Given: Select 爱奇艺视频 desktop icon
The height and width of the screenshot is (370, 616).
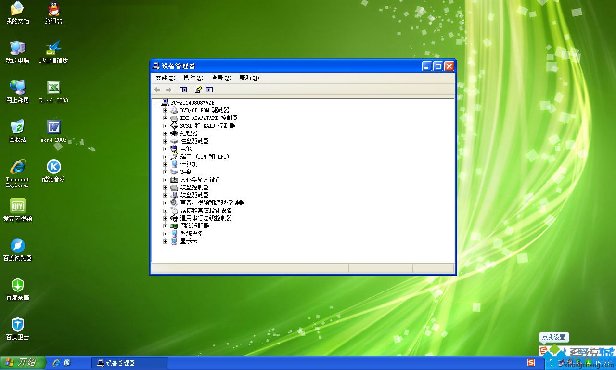Looking at the screenshot, I should 17,210.
